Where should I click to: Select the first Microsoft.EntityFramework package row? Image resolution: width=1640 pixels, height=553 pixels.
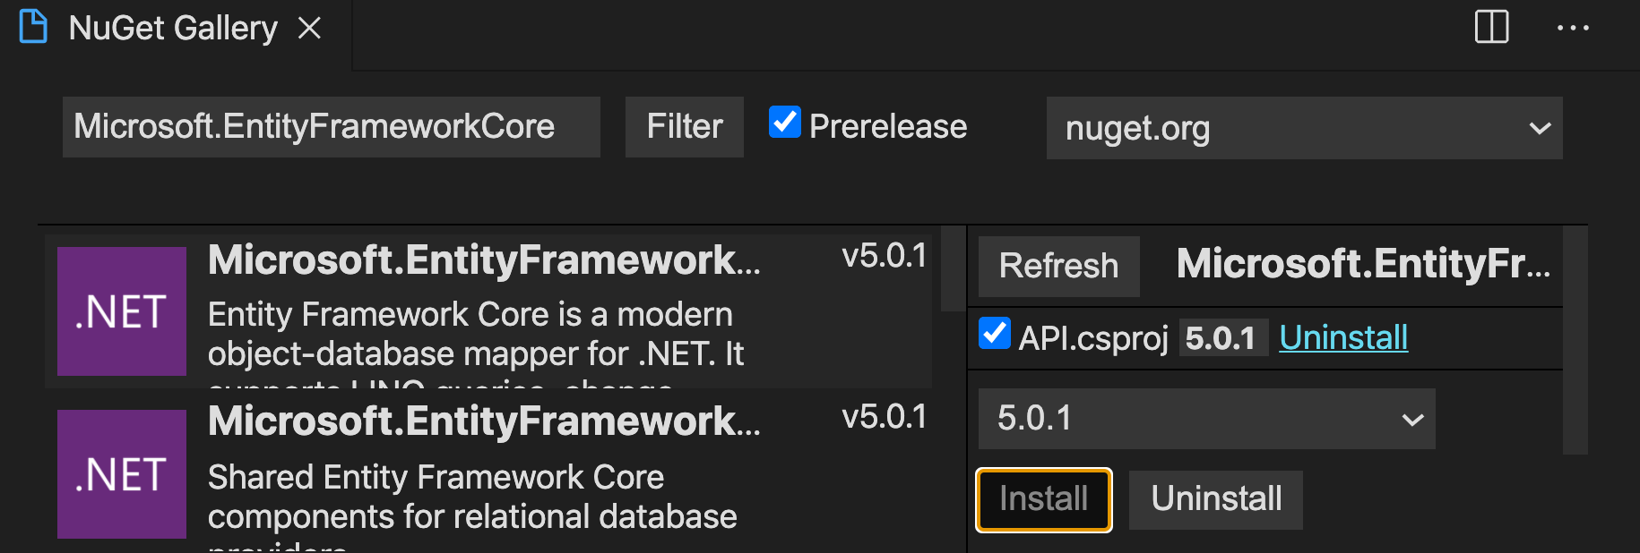coord(488,311)
